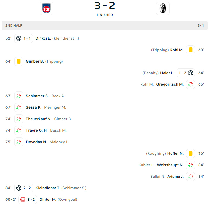Screen dimensions: 211x204
Task: Open Kleindienst T. scorer link at 84'
Action: point(47,188)
